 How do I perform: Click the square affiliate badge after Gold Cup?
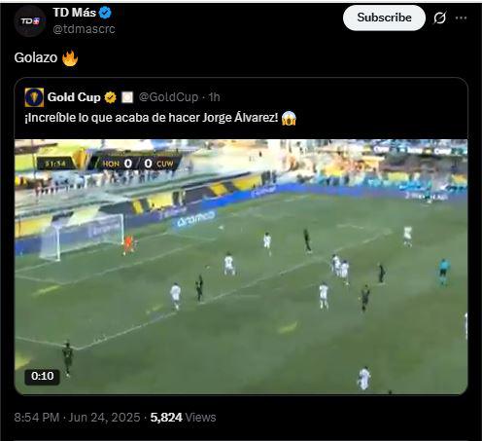click(x=127, y=97)
